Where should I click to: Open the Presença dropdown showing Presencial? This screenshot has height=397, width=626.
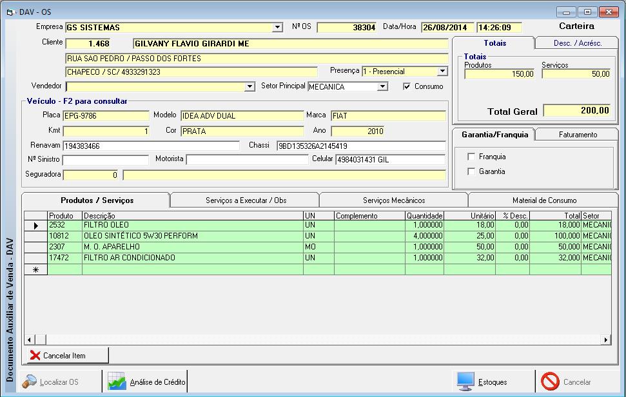point(441,71)
